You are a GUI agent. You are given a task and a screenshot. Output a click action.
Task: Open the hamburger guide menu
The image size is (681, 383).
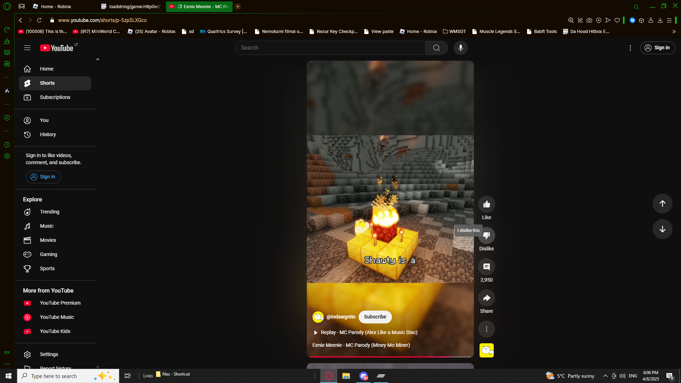click(x=27, y=48)
